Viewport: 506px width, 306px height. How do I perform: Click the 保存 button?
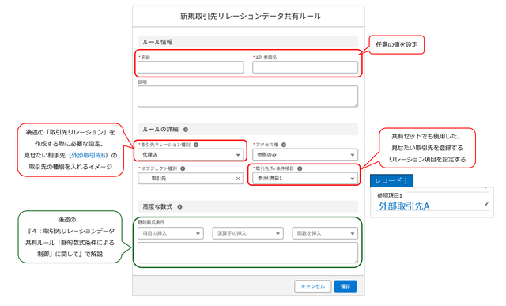click(x=346, y=286)
